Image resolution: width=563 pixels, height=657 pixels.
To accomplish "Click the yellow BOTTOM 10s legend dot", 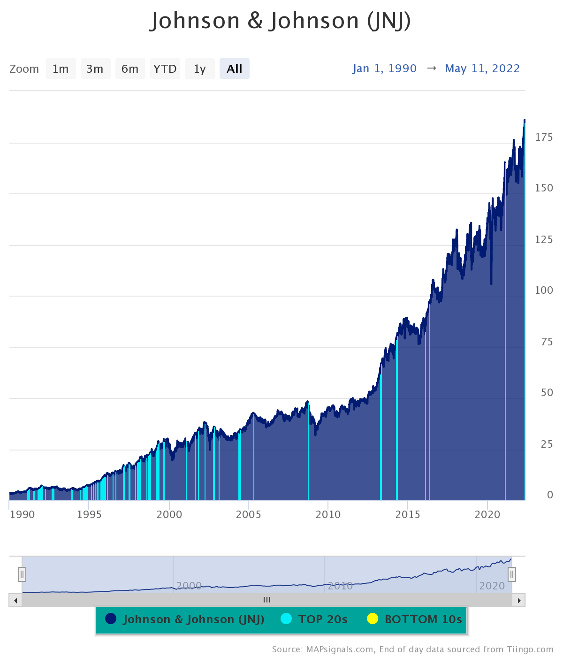I will pos(373,619).
